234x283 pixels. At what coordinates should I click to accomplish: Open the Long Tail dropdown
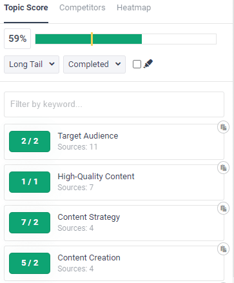tap(32, 64)
